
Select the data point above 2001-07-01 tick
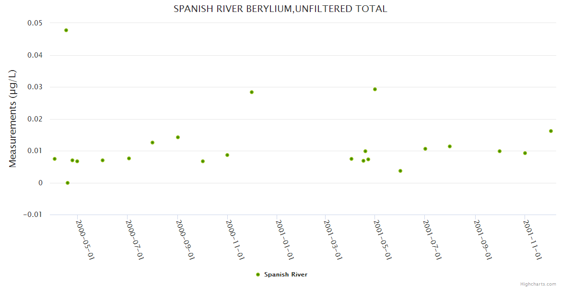click(425, 149)
